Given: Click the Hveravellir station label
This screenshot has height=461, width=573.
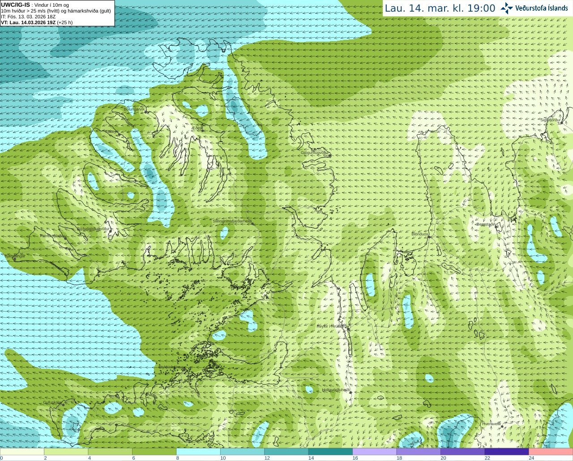Looking at the screenshot, I should click(x=492, y=423).
